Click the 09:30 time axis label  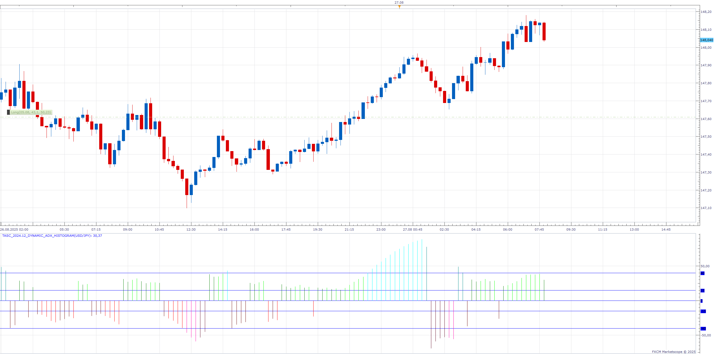(571, 229)
